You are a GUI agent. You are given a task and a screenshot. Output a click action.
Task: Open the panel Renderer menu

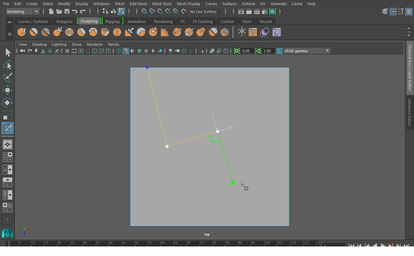click(x=95, y=44)
